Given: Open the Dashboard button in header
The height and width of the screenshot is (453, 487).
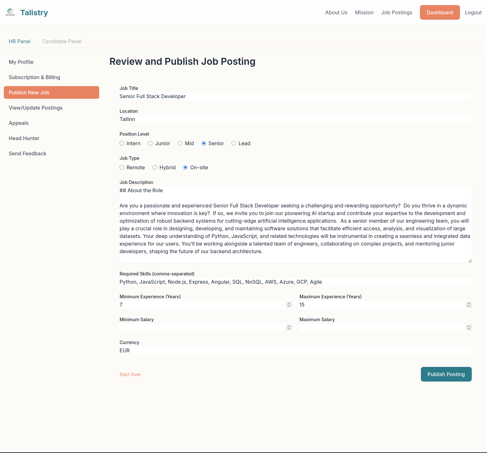Looking at the screenshot, I should (440, 12).
